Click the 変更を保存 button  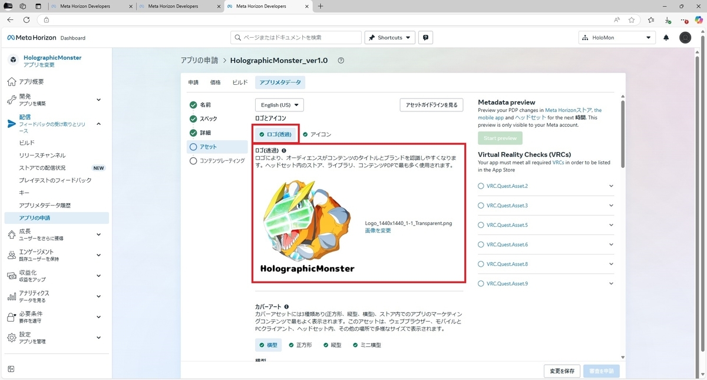(x=562, y=371)
